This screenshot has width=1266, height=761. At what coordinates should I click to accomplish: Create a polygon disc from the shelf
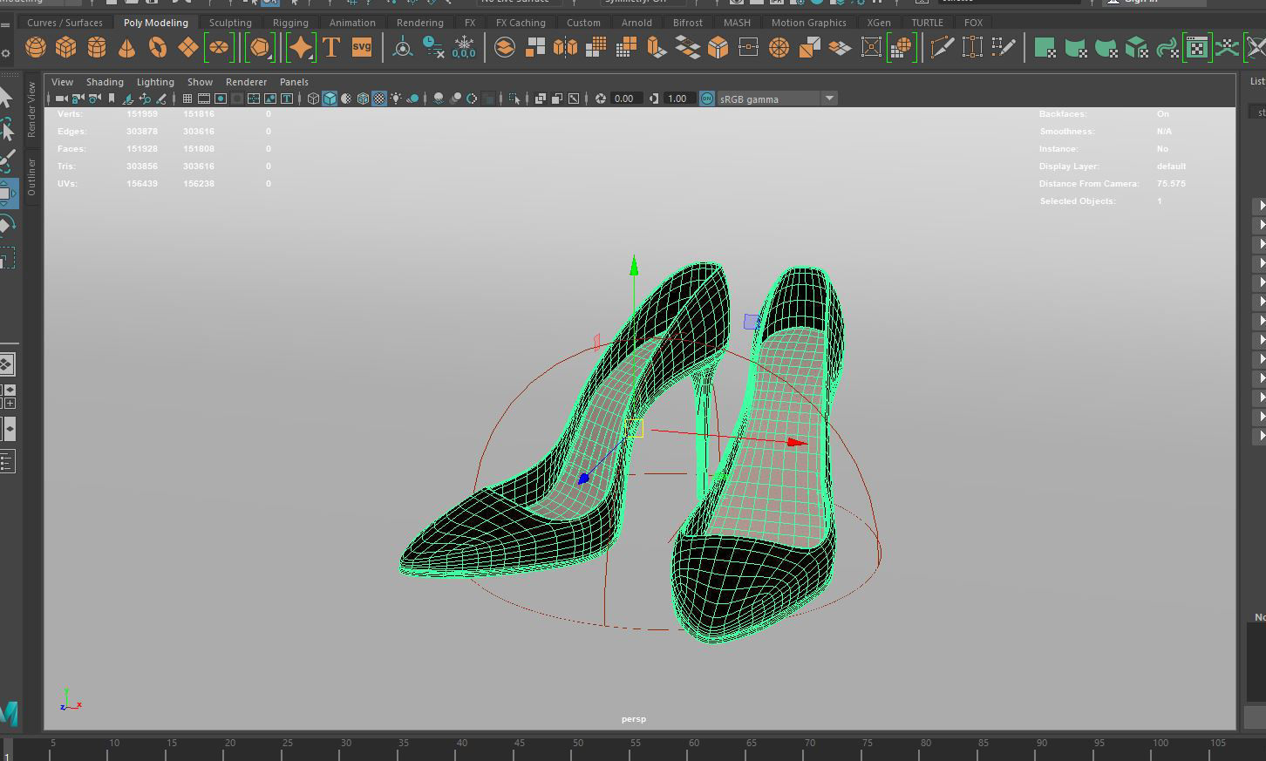[x=219, y=47]
